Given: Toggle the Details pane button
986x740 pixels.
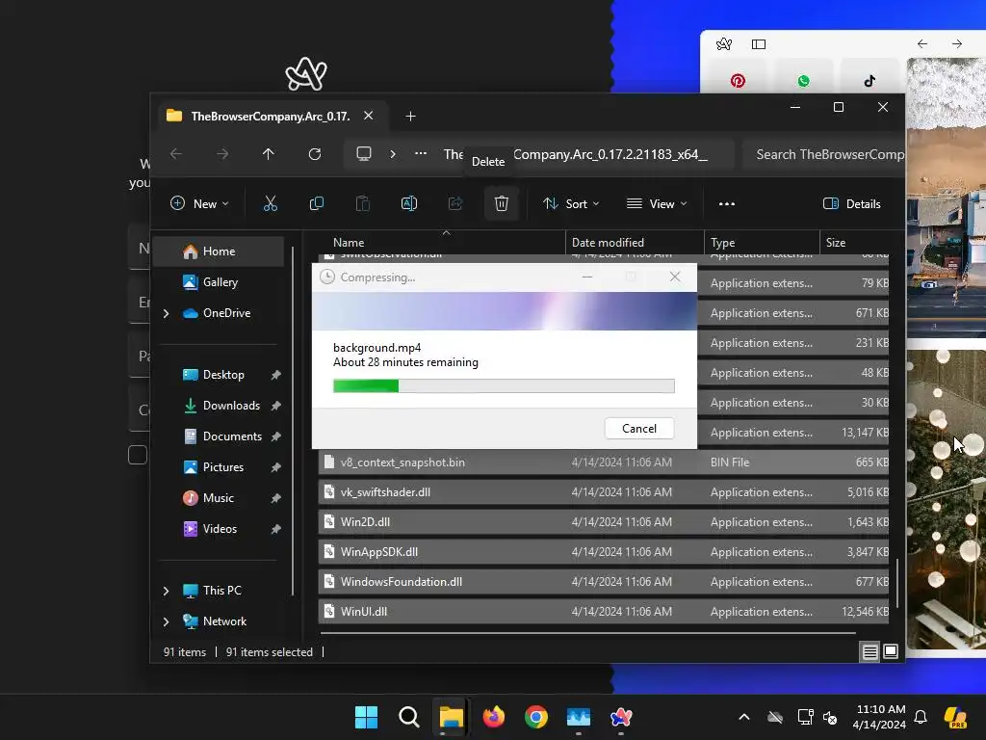Looking at the screenshot, I should tap(852, 204).
